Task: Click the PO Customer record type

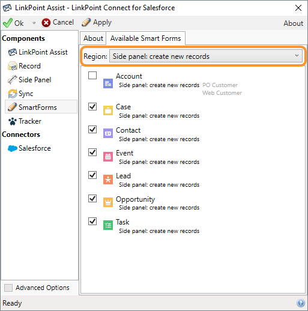Action: coord(220,85)
